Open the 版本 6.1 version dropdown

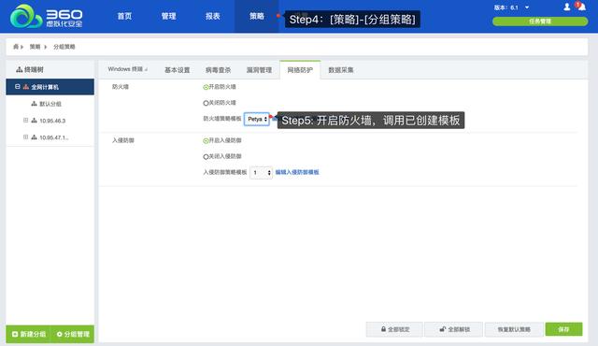pos(511,7)
